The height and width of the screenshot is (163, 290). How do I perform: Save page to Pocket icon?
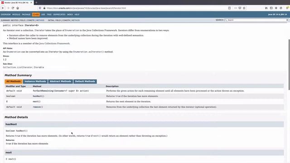[240, 8]
